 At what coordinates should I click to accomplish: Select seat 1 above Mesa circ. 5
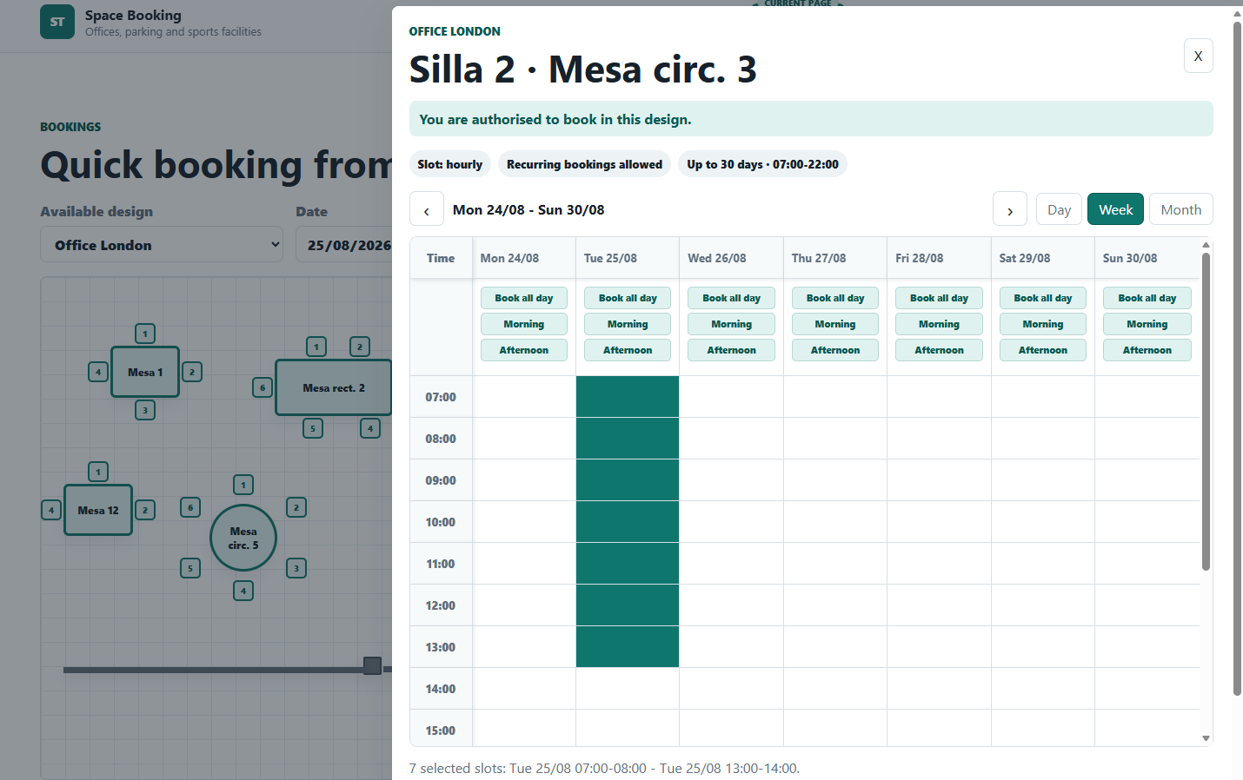point(243,485)
